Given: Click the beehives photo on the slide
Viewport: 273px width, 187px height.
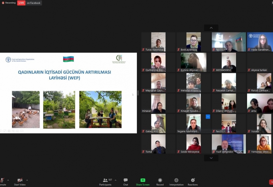Looking at the screenshot, I should tap(59, 110).
